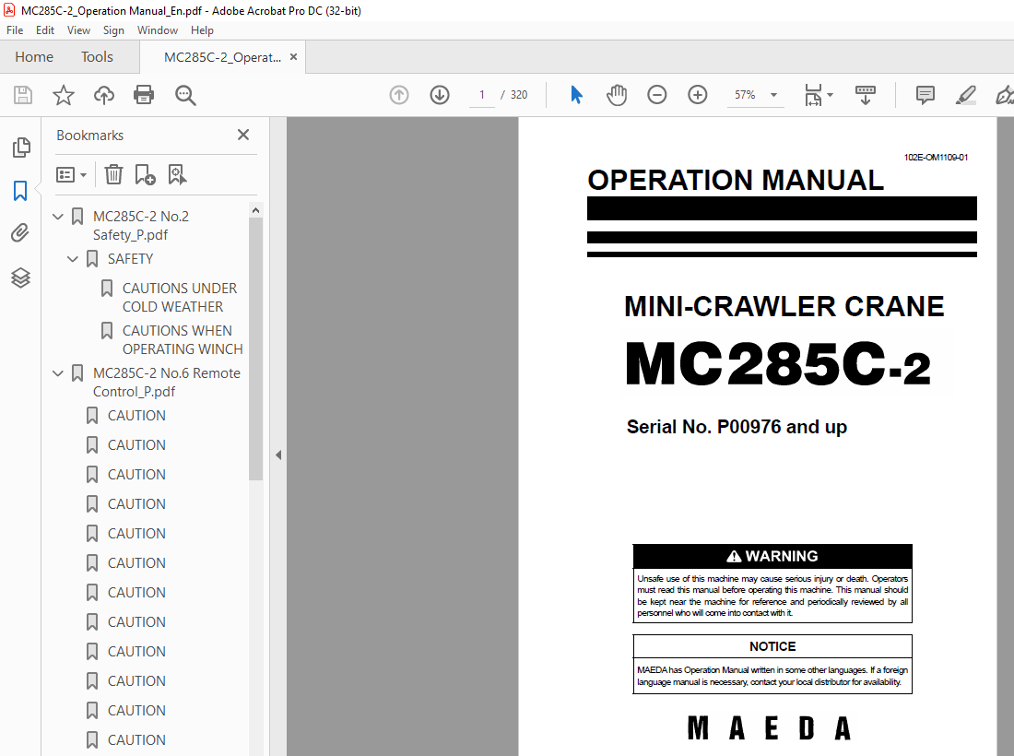This screenshot has width=1014, height=756.
Task: Click the upload to cloud icon
Action: point(103,95)
